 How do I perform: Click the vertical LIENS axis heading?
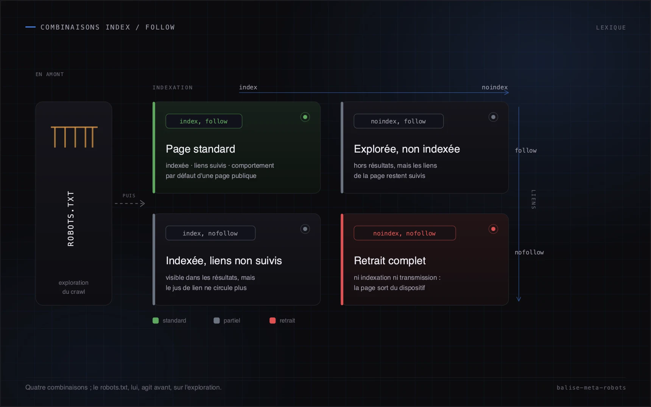533,200
